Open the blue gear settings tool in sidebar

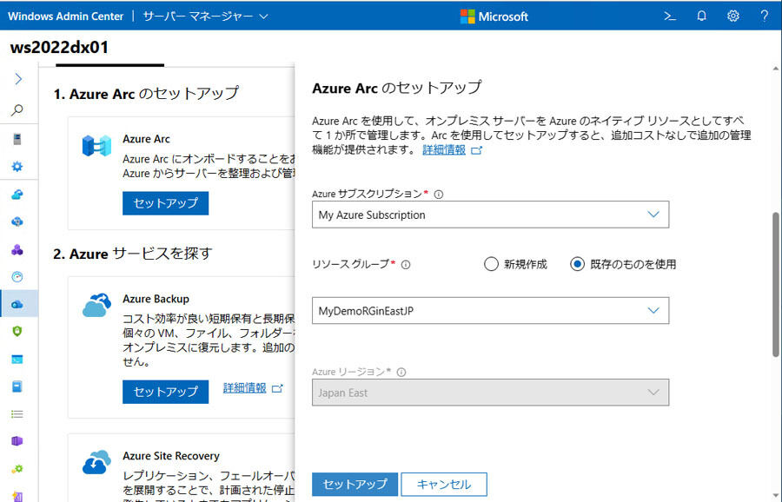click(17, 167)
